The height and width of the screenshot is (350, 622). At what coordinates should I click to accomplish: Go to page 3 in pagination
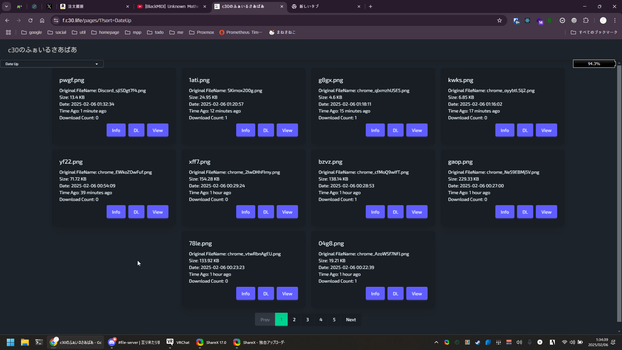coord(307,320)
